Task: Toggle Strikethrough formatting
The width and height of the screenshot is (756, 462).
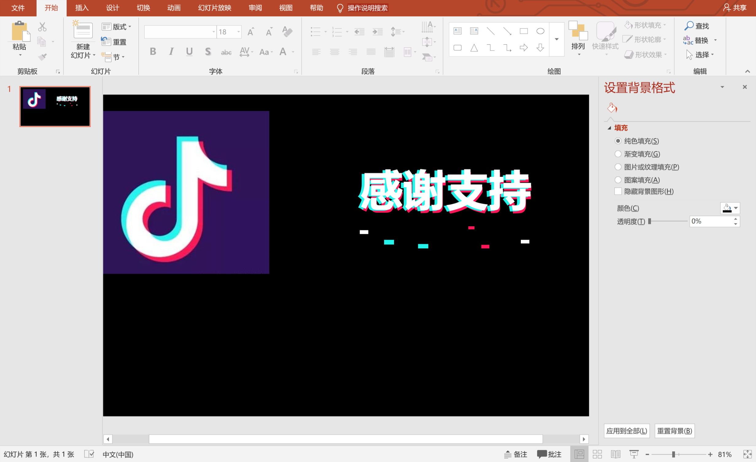Action: pyautogui.click(x=226, y=52)
